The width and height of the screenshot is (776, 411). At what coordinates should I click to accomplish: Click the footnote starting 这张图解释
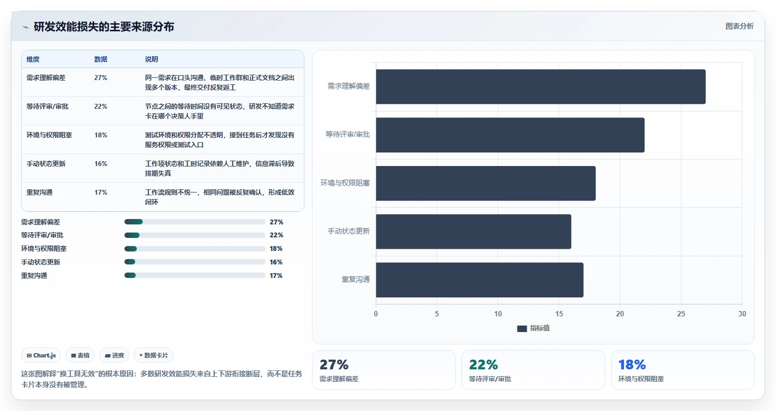pos(162,379)
